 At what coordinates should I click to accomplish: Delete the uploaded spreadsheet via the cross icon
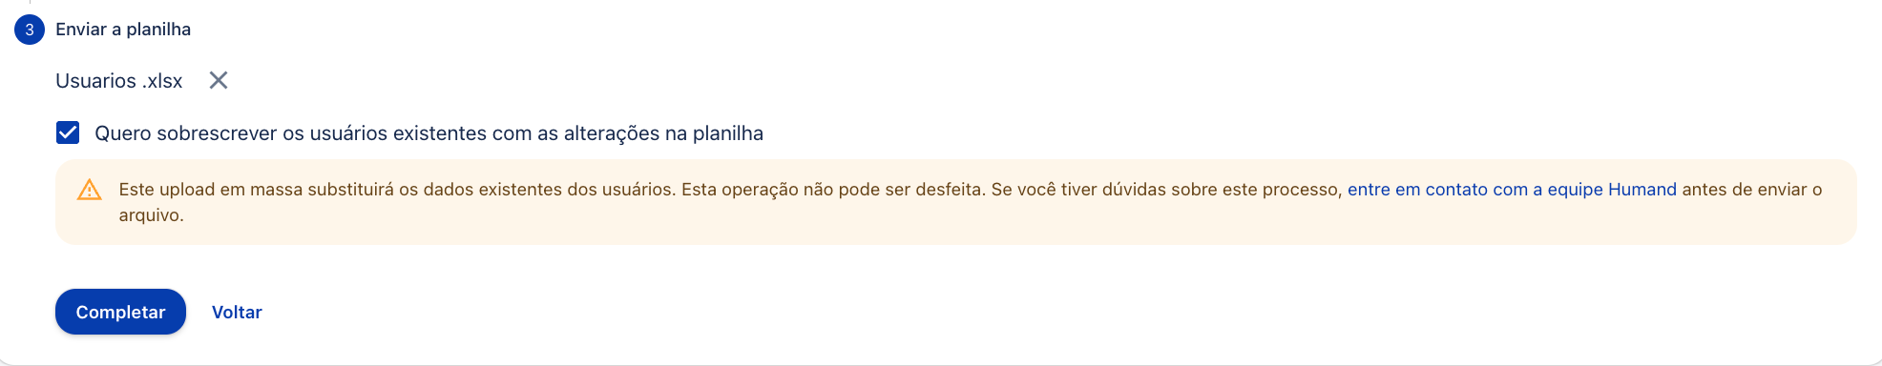coord(219,80)
